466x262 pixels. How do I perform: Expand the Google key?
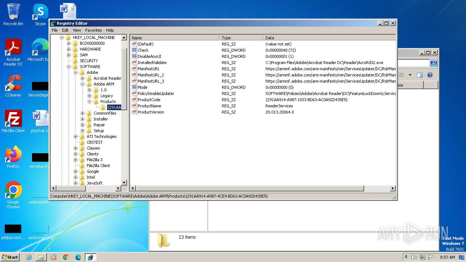tap(75, 171)
